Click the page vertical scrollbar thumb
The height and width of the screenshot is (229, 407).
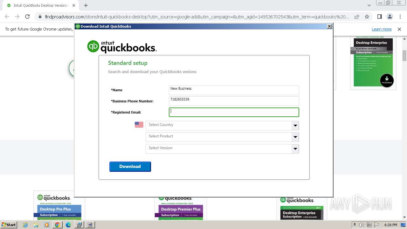pos(404,55)
